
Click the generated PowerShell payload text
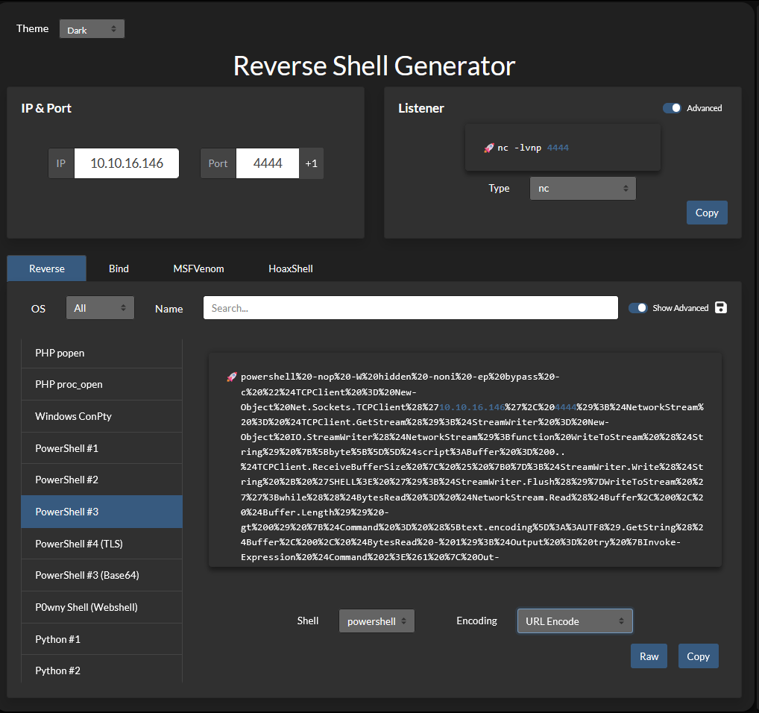pos(472,467)
